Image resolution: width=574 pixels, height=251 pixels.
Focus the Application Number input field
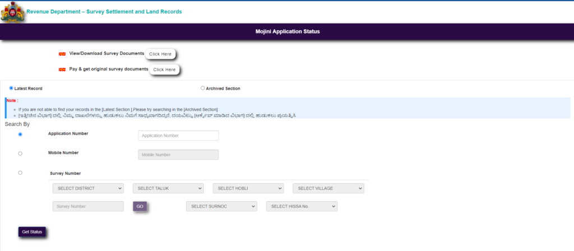(178, 136)
